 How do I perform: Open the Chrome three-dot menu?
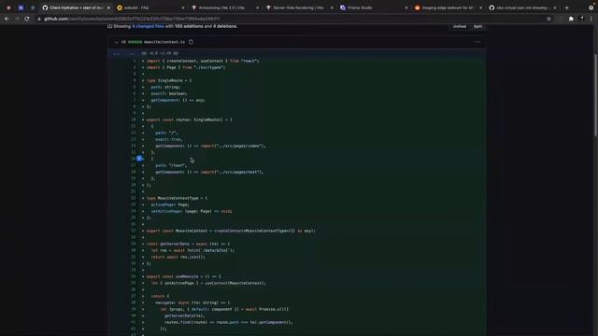[591, 19]
